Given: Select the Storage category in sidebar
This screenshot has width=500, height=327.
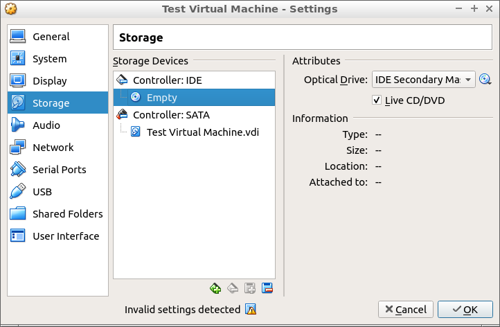Looking at the screenshot, I should click(57, 103).
